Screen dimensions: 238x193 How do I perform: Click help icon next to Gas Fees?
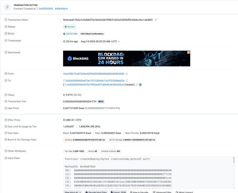pyautogui.click(x=6, y=133)
